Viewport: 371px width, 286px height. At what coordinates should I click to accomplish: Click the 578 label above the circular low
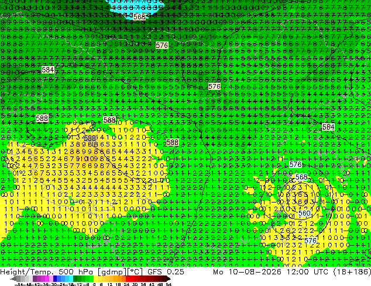click(x=296, y=165)
